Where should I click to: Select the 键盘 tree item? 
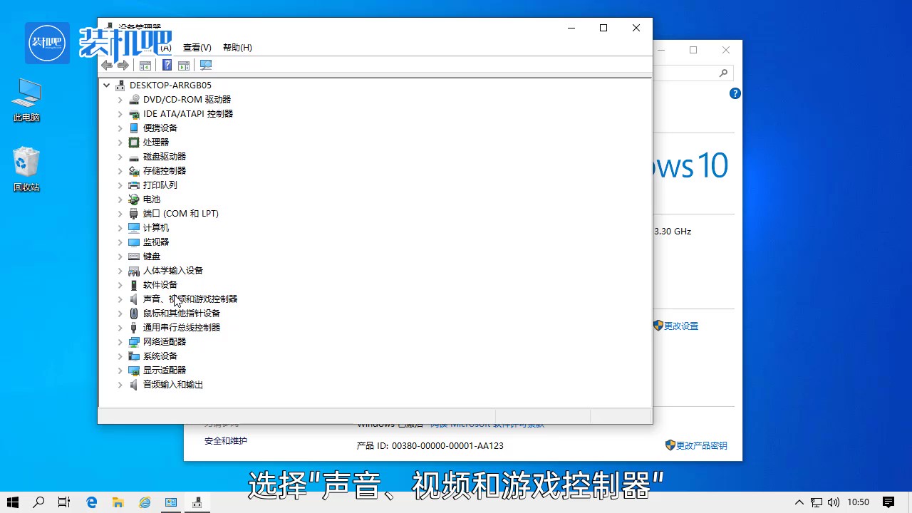pos(152,256)
